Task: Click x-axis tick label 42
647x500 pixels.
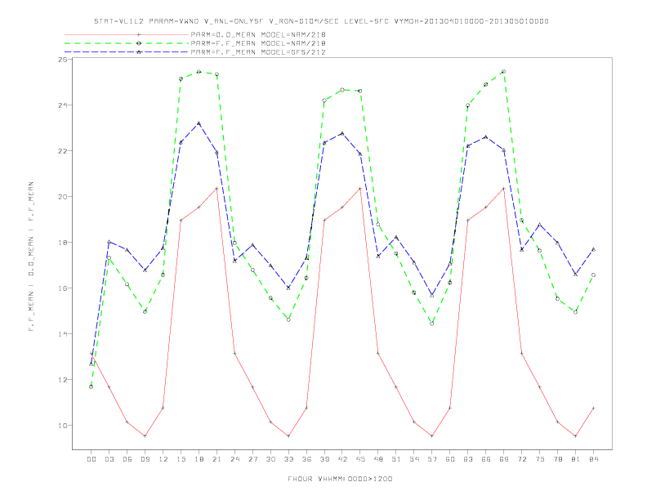Action: pos(342,459)
